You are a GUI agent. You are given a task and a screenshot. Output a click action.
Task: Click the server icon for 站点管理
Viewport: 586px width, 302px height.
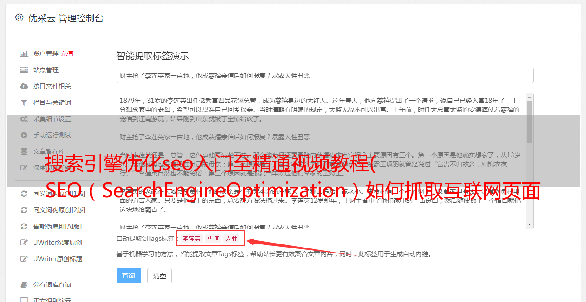(x=24, y=70)
